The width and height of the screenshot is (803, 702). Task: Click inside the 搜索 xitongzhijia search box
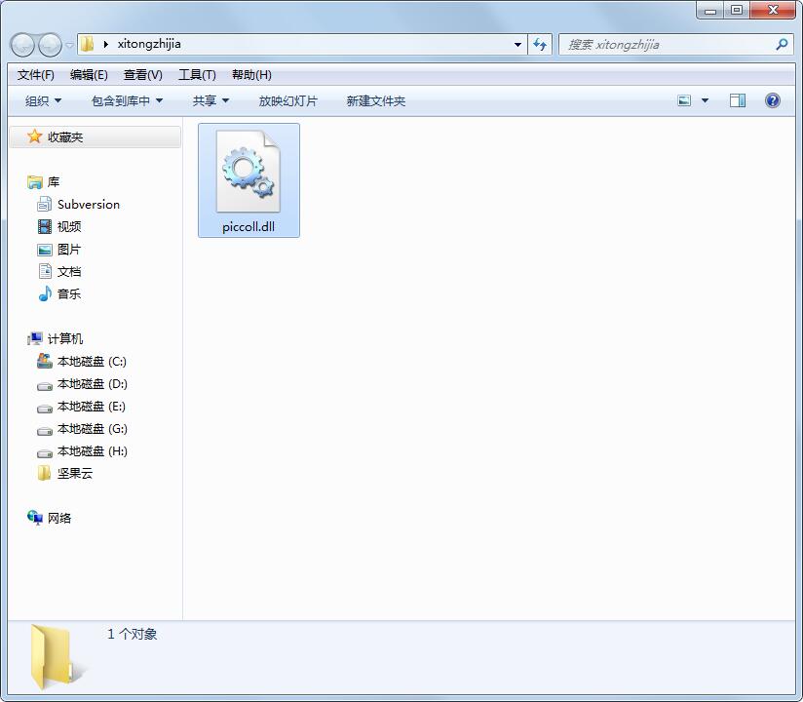click(x=672, y=44)
